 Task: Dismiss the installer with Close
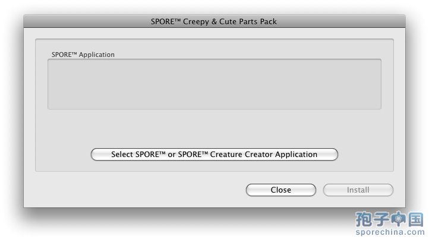(x=280, y=190)
